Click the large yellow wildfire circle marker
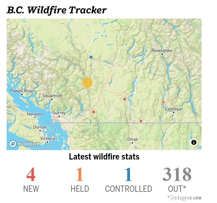The height and width of the screenshot is (203, 217). click(87, 83)
